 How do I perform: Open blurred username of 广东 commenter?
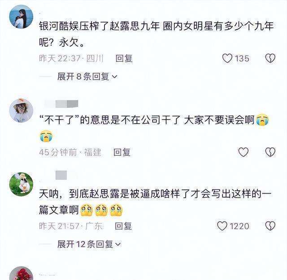61,175
